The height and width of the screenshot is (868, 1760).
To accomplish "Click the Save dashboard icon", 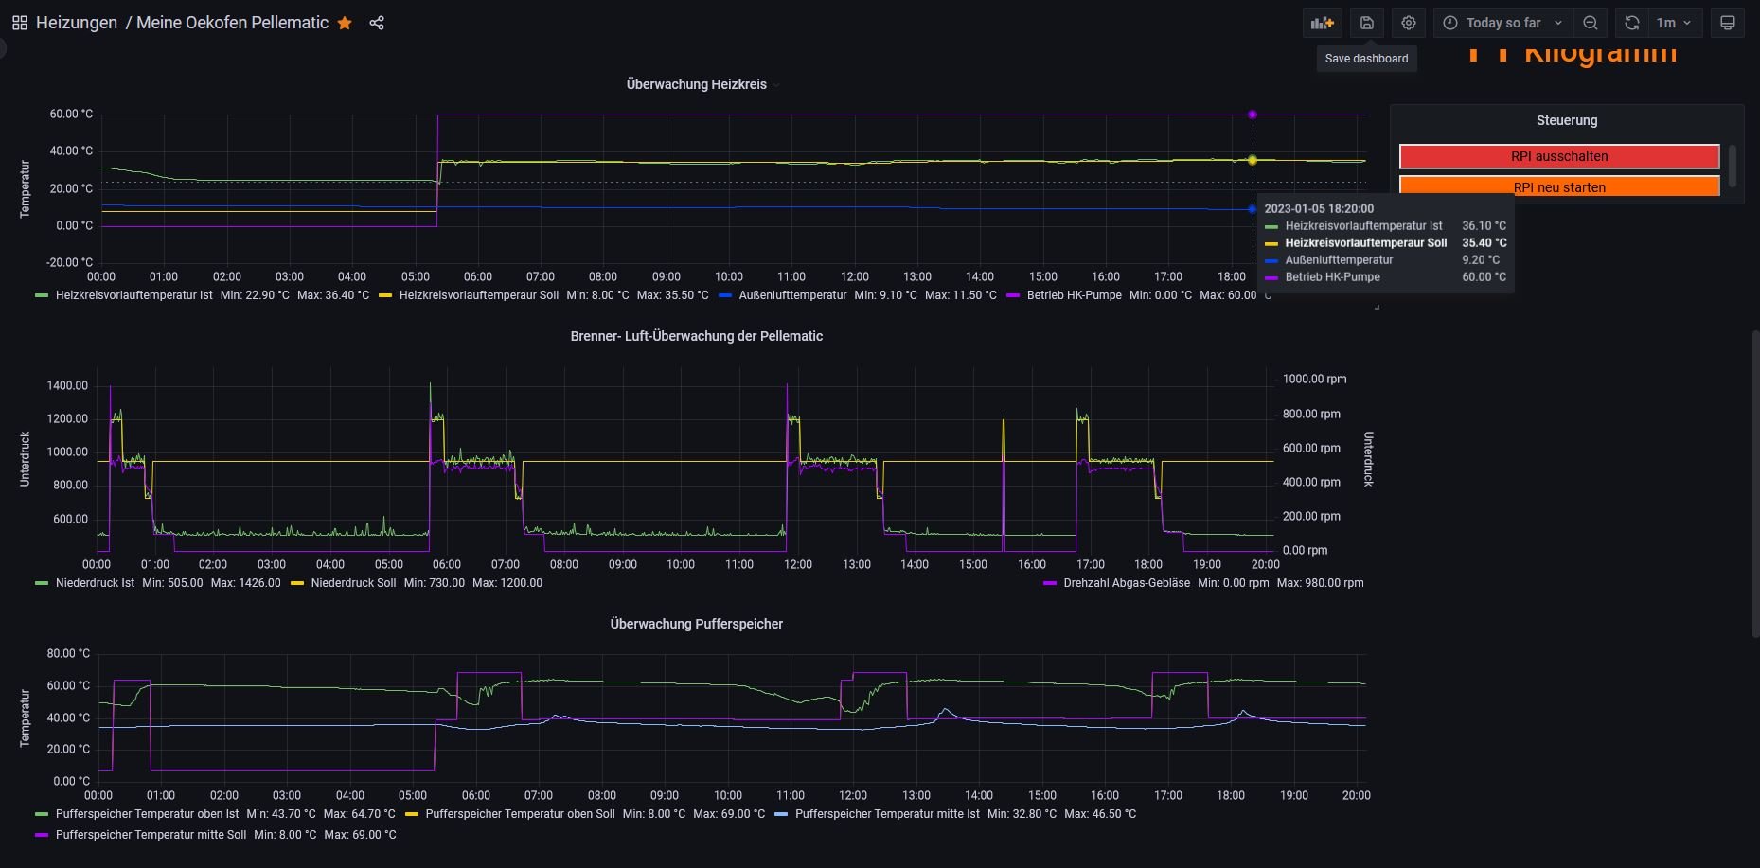I will pos(1366,23).
